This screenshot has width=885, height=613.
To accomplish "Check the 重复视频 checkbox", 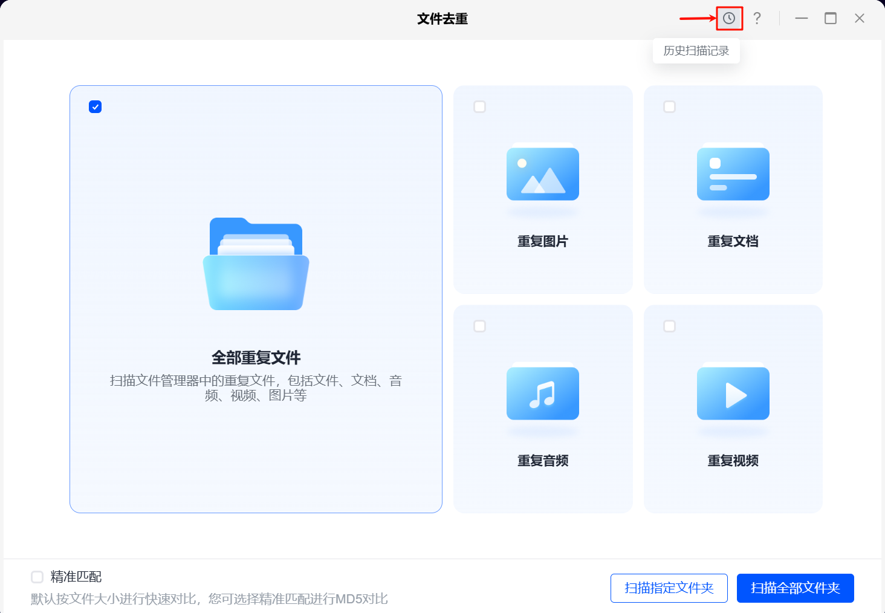I will point(669,326).
